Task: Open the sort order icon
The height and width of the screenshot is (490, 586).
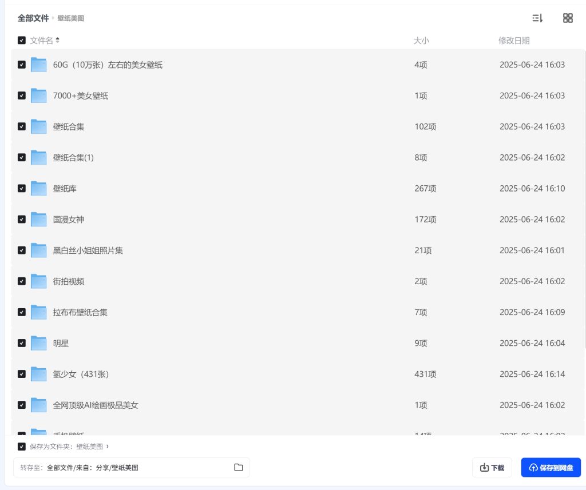Action: [537, 18]
